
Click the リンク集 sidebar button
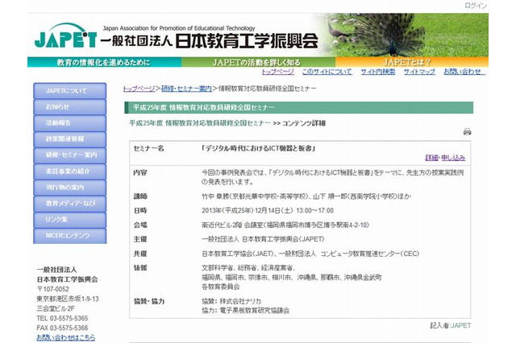(x=70, y=219)
